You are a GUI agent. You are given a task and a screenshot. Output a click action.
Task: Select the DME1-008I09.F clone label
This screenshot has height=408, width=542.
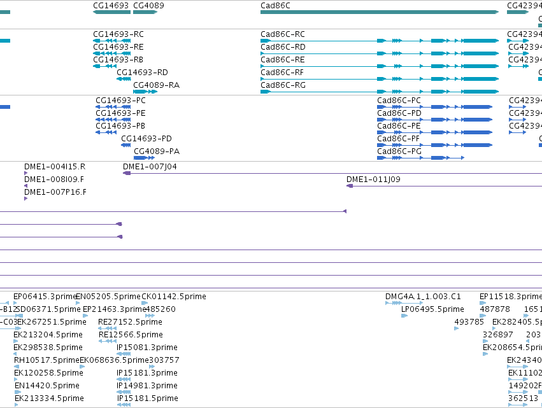[x=54, y=179]
